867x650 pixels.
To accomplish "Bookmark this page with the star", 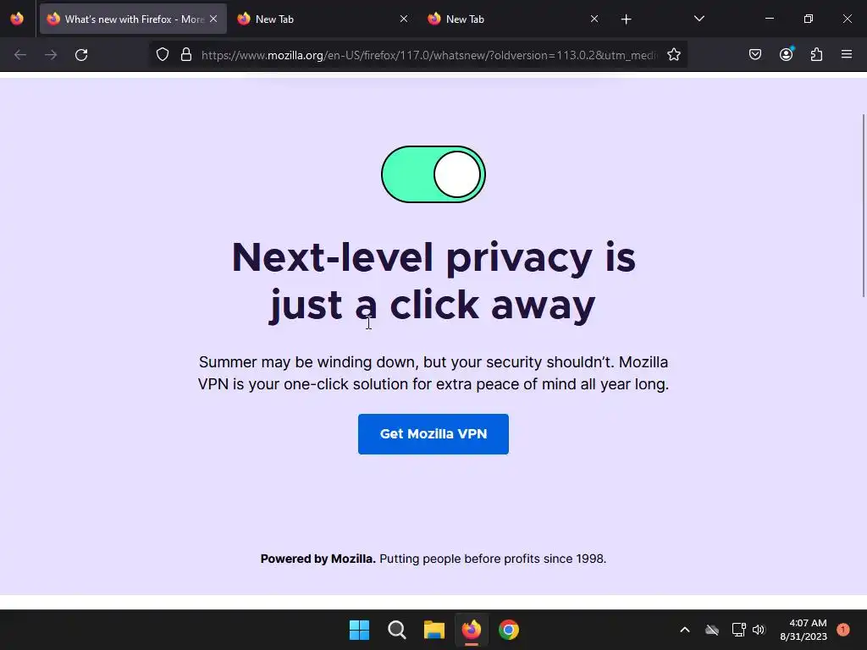I will coord(673,55).
